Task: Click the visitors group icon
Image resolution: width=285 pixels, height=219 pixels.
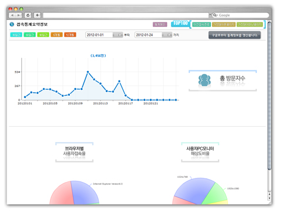Action: tap(204, 80)
